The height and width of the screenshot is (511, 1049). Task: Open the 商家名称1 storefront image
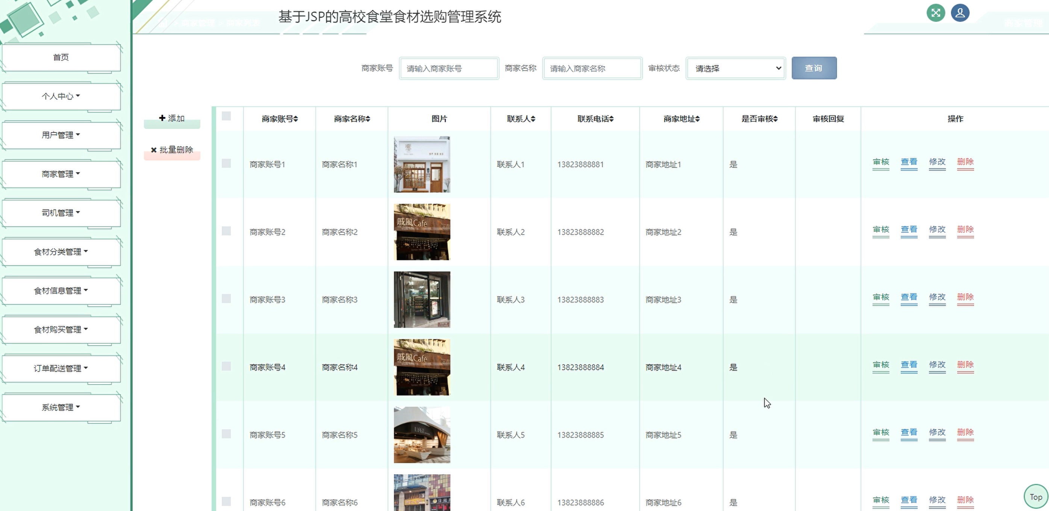pos(422,164)
